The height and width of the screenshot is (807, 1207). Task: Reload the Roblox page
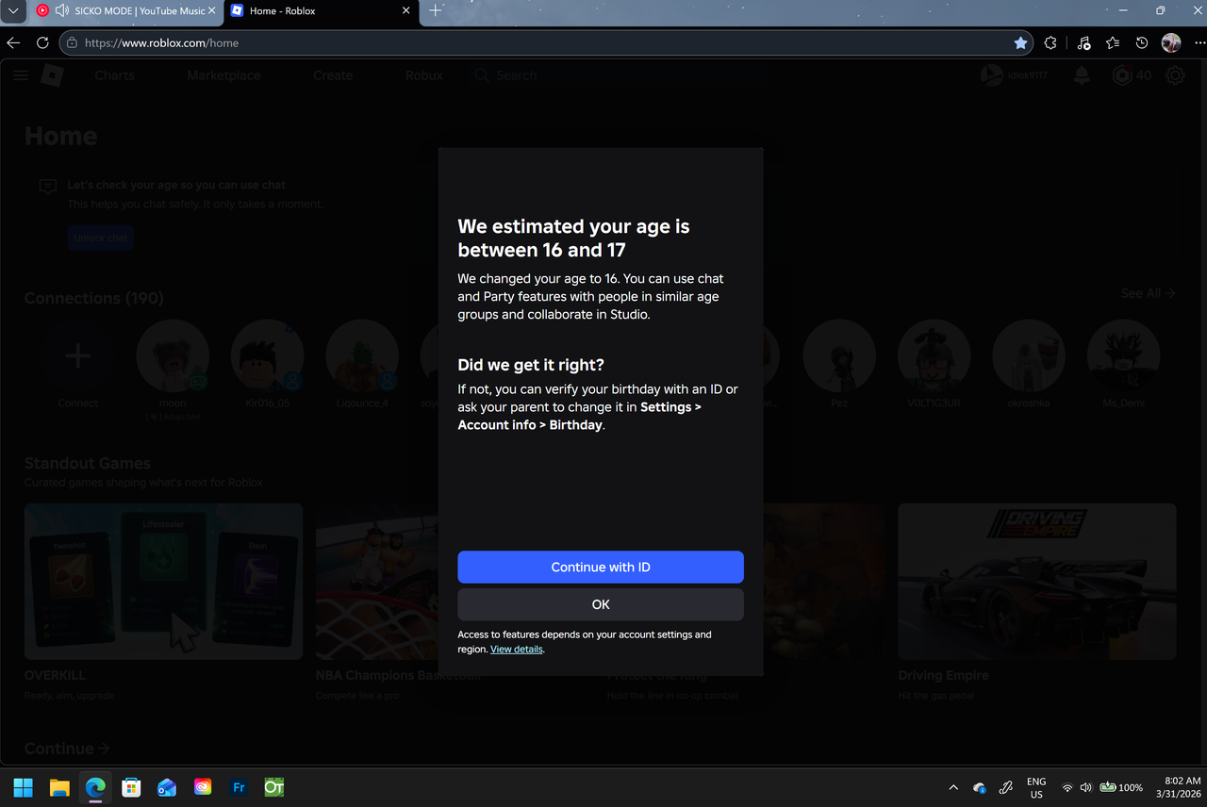(42, 42)
